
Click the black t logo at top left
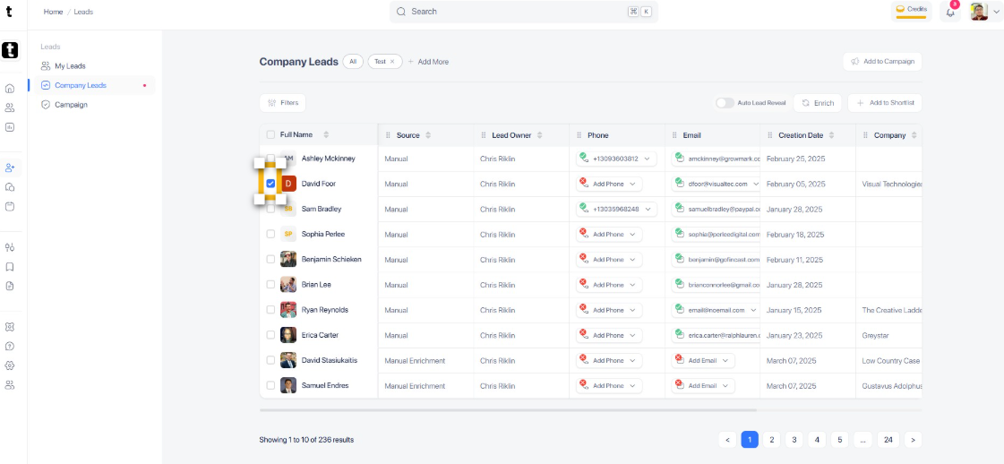10,12
